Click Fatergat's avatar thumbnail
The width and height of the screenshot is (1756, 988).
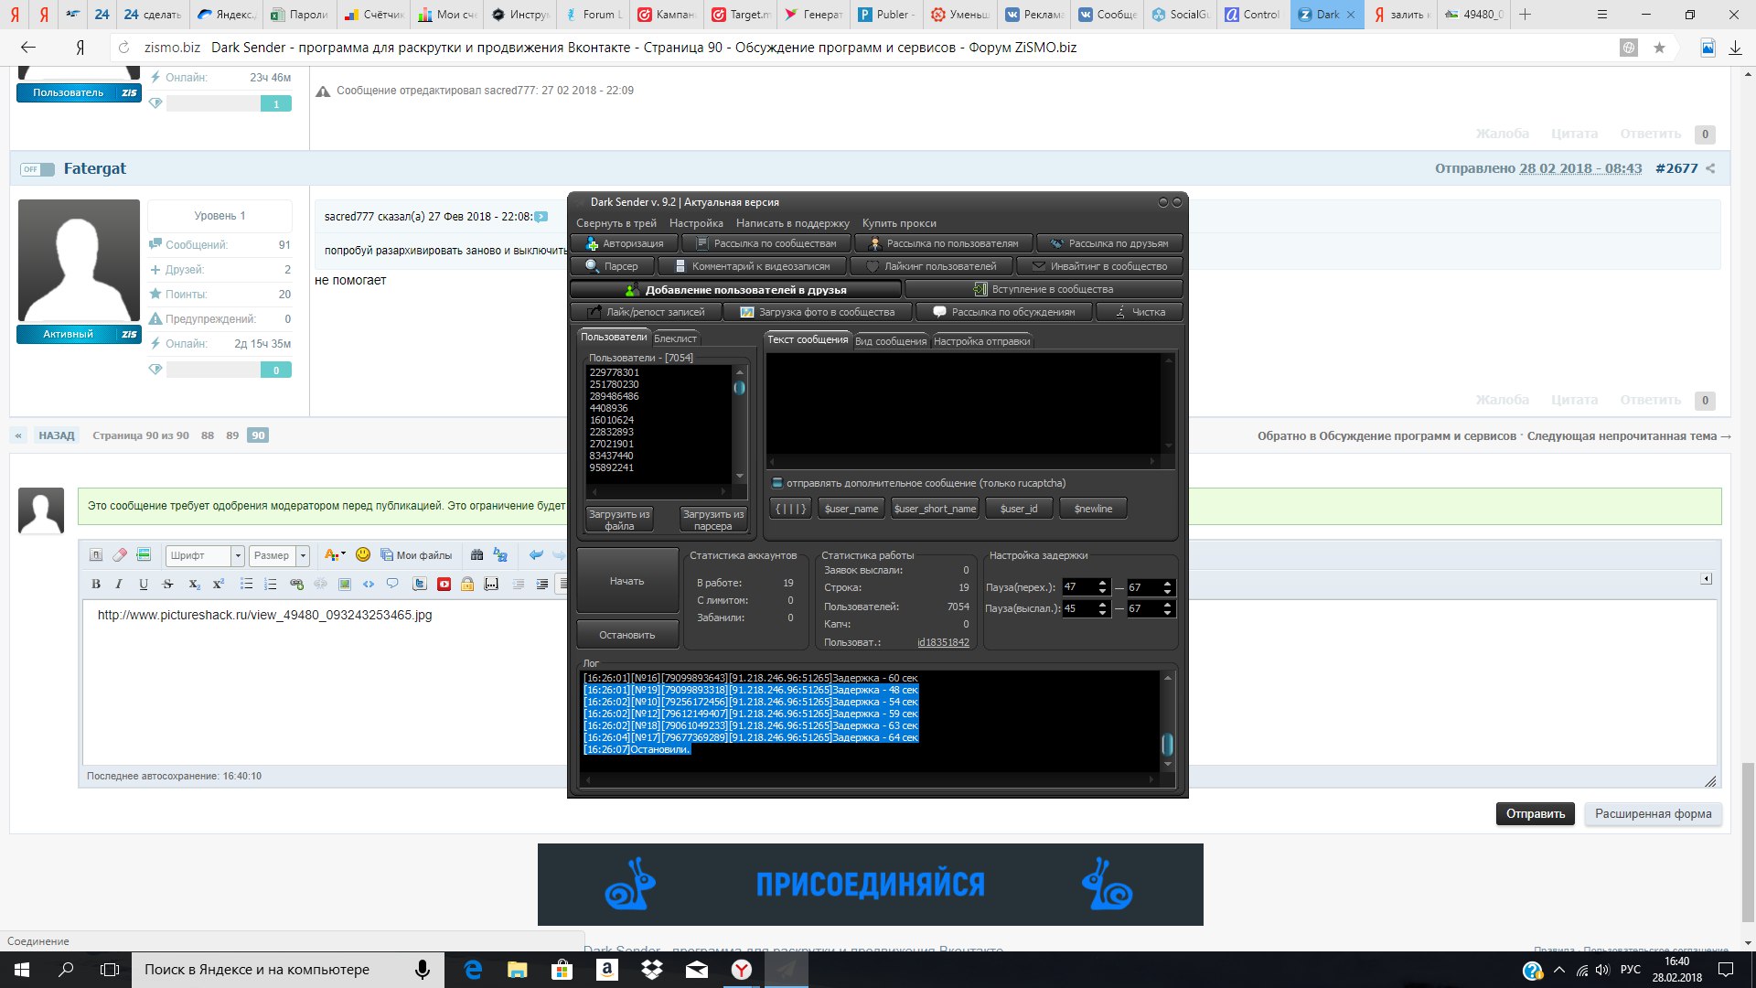79,261
